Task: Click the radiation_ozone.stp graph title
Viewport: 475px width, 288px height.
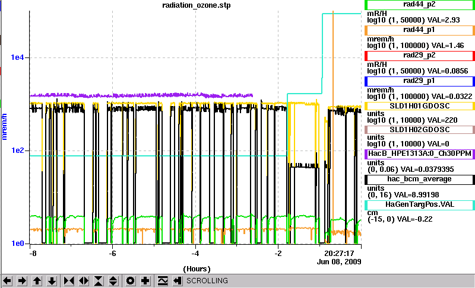Action: [197, 5]
